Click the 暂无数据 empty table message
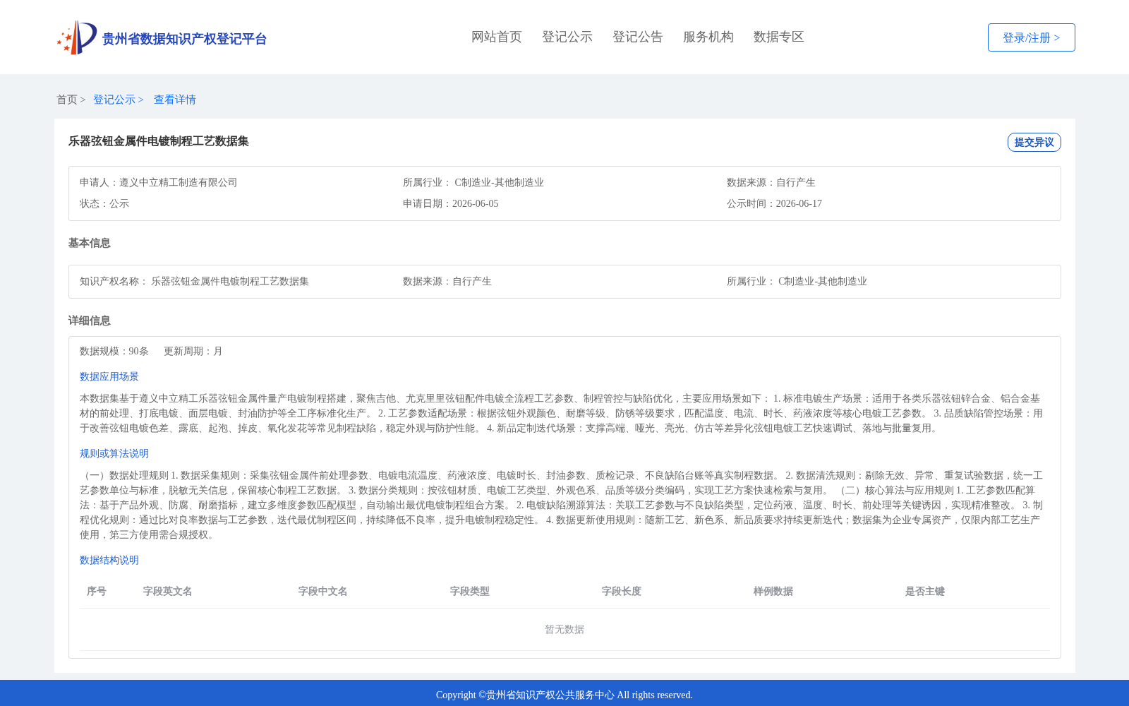 (x=564, y=629)
